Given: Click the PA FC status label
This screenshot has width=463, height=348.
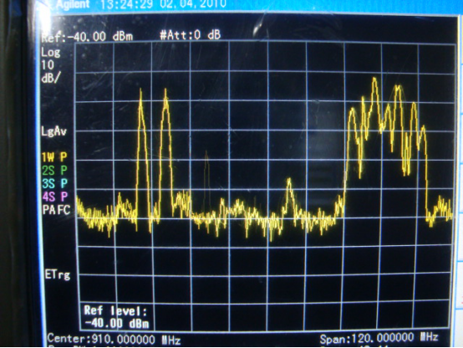Looking at the screenshot, I should click(56, 210).
